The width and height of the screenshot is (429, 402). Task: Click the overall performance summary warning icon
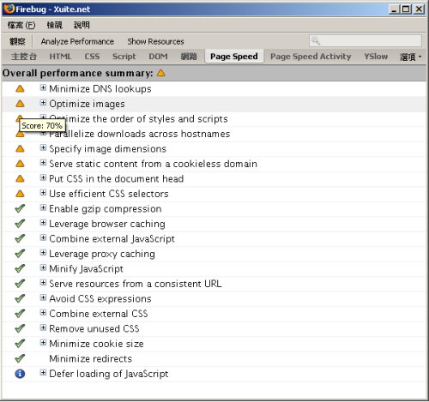161,73
